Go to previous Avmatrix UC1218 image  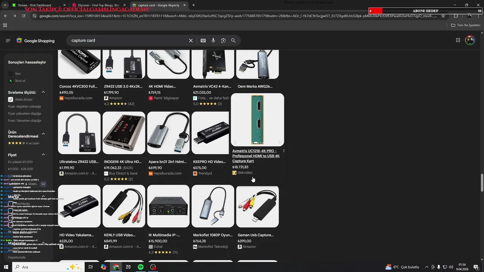point(235,142)
